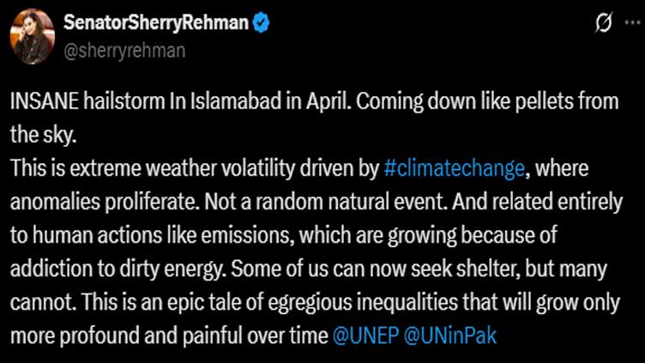Open the @UNinPak mention
Screen dimensions: 645x363
(x=450, y=336)
